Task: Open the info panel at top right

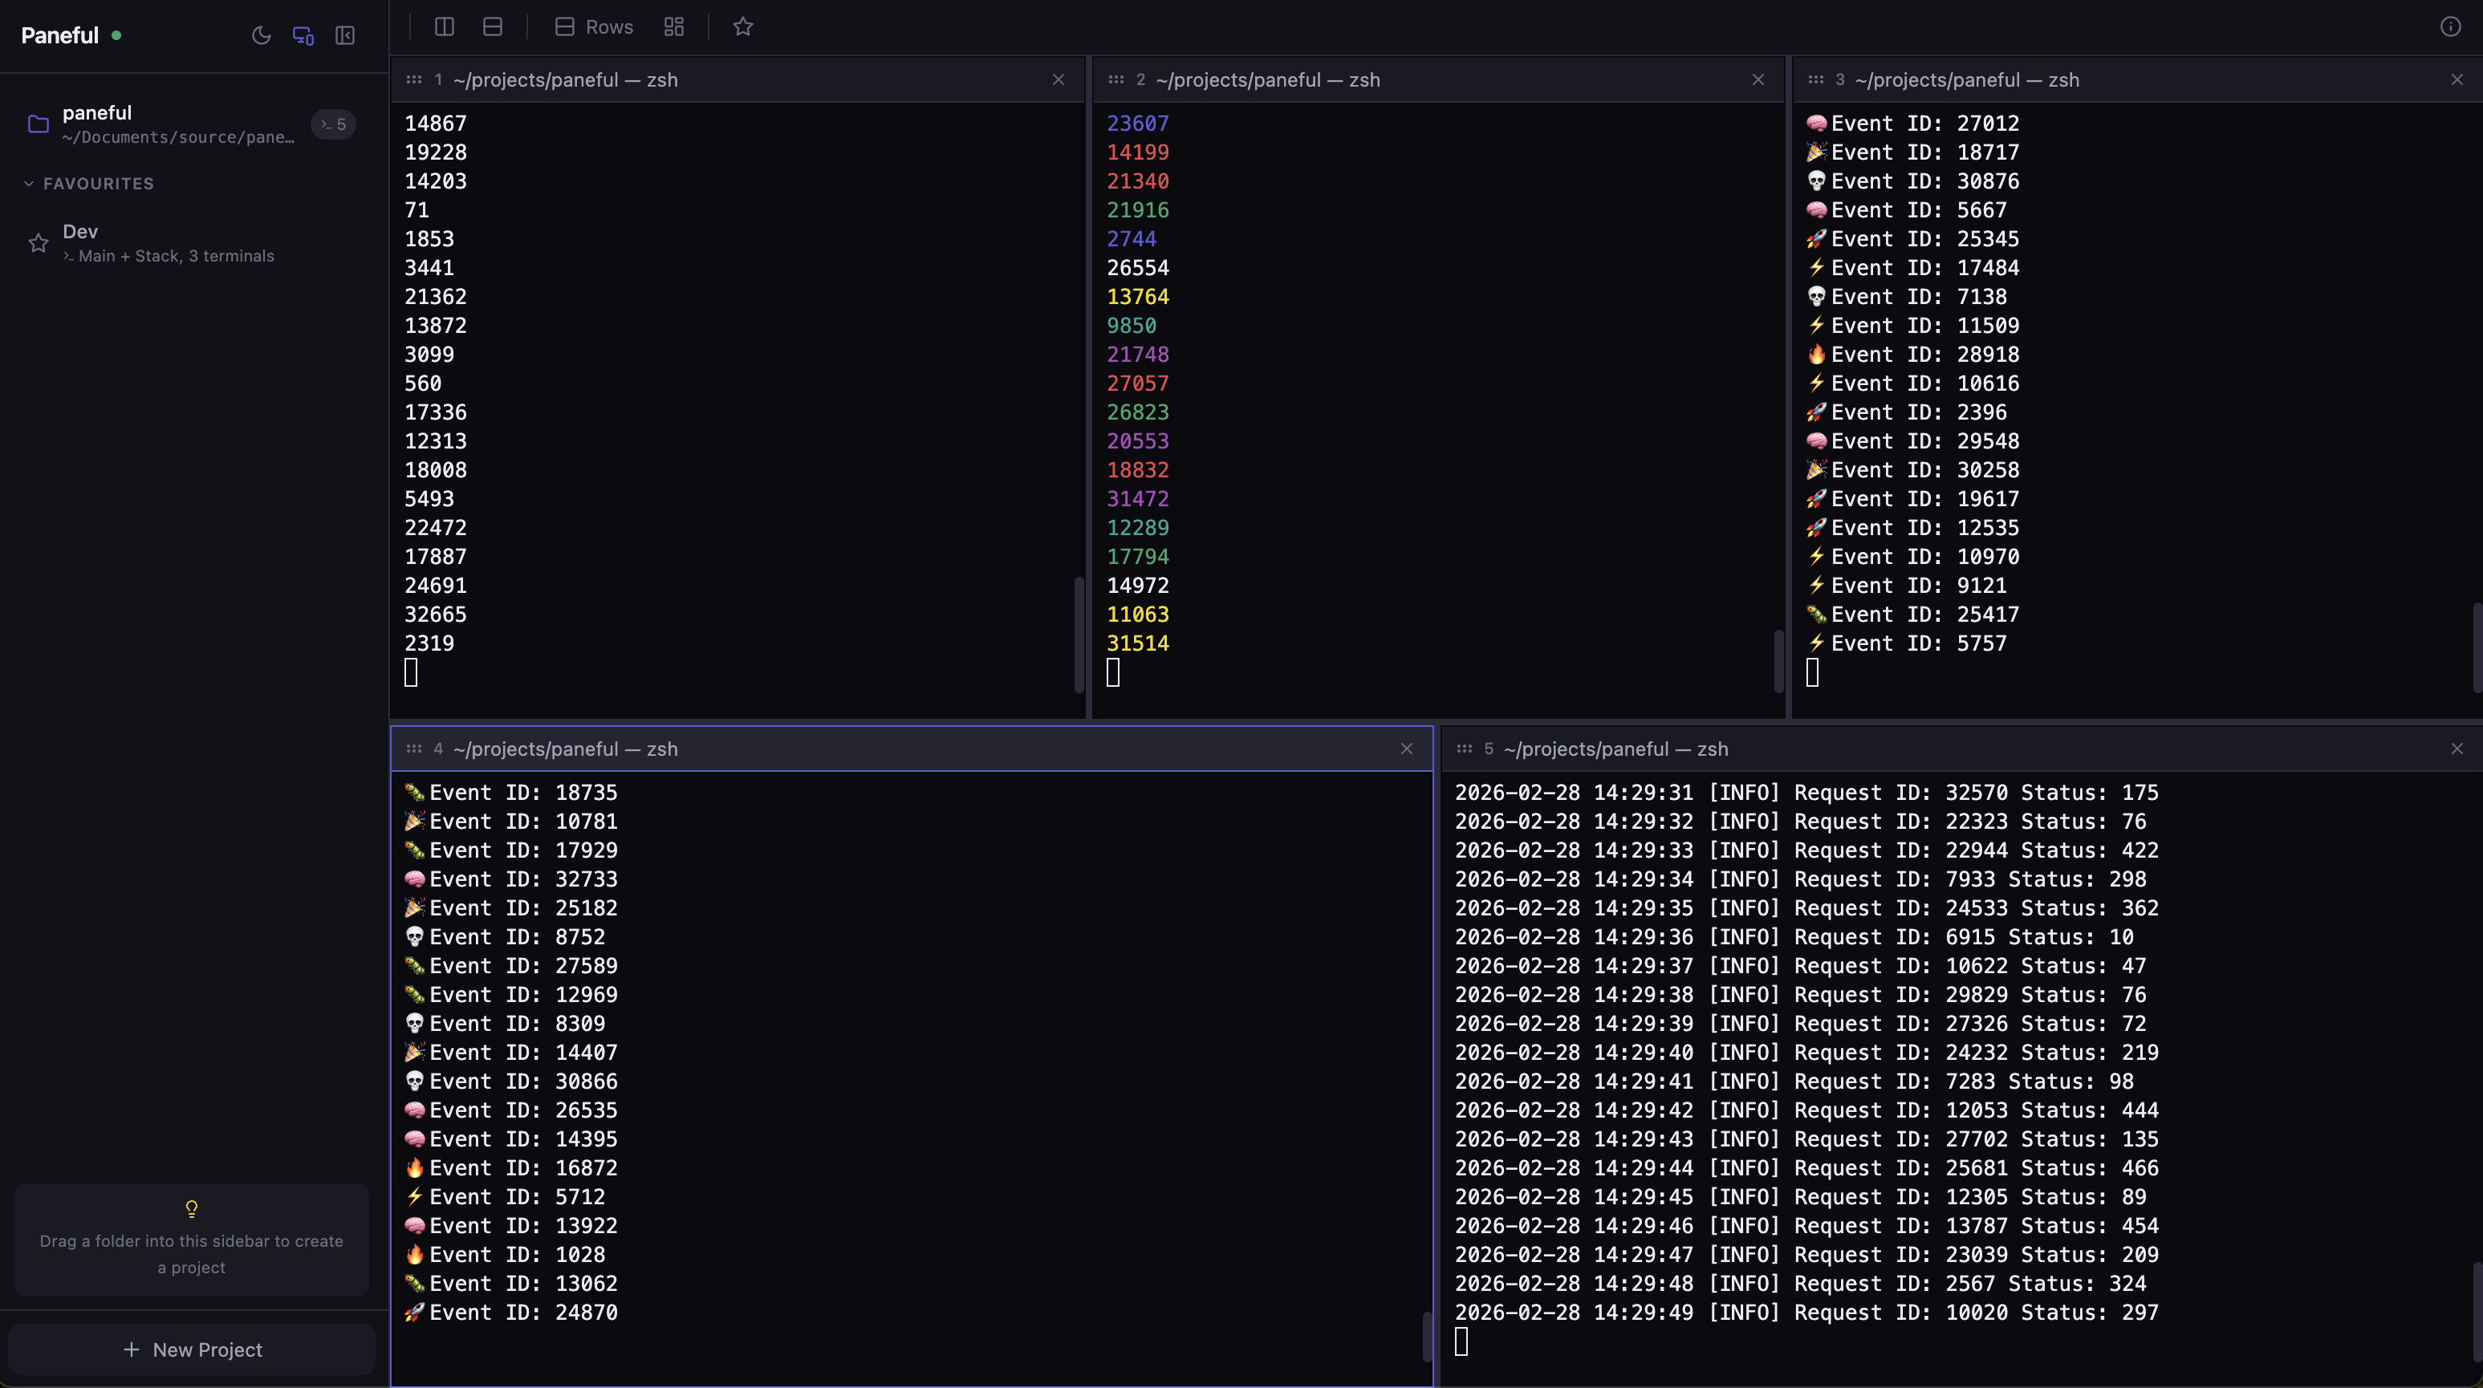Action: pos(2449,26)
